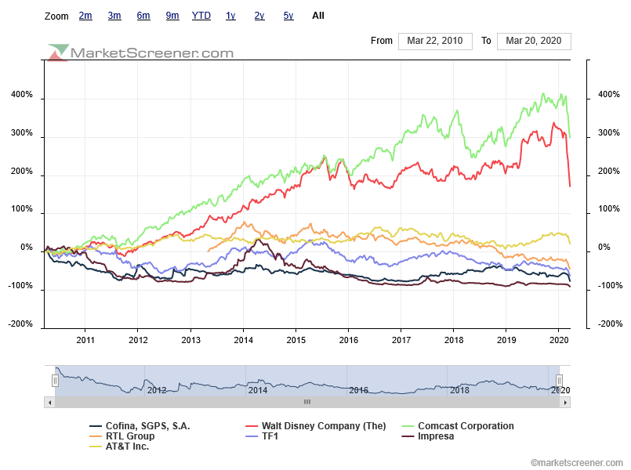Viewport: 631px width, 470px height.
Task: Set chart zoom to 6m
Action: [x=143, y=16]
